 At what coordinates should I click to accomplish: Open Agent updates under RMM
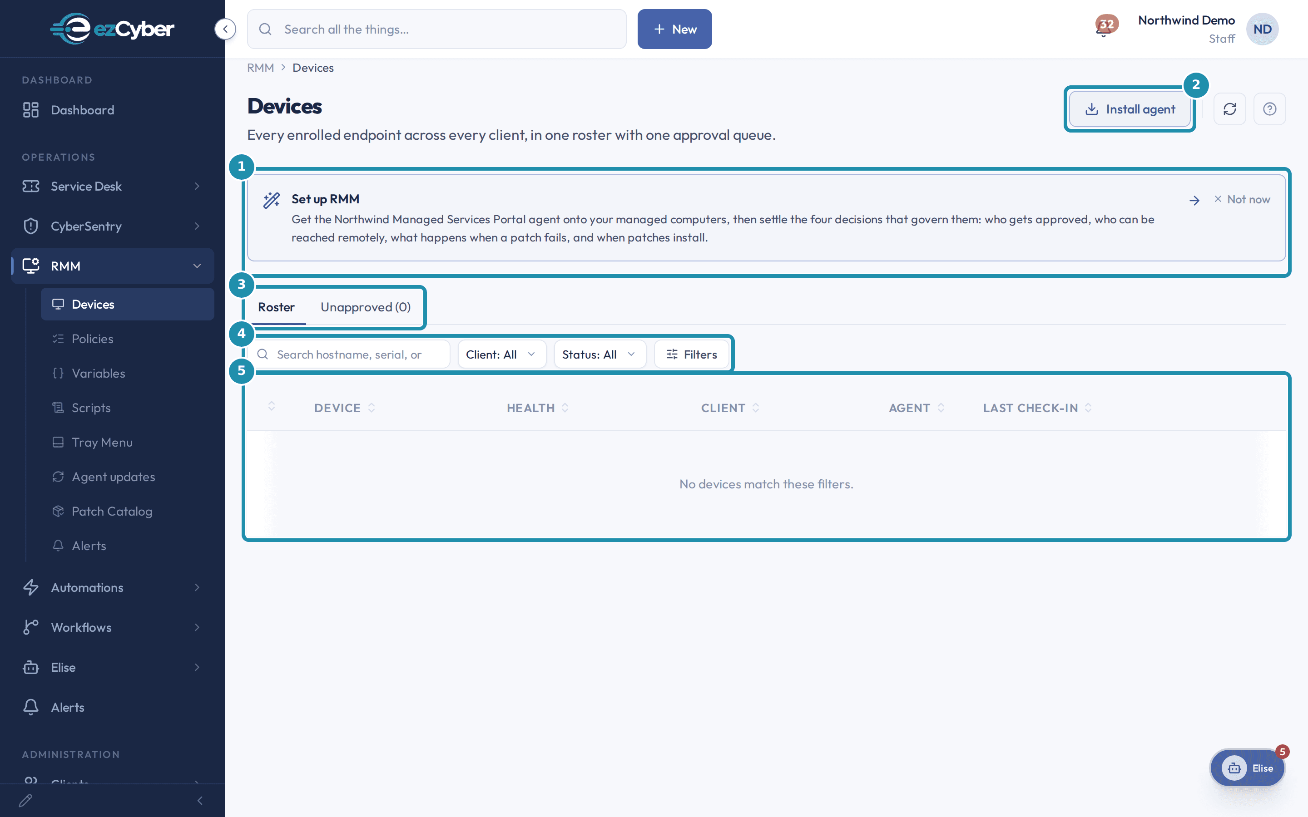pyautogui.click(x=128, y=477)
